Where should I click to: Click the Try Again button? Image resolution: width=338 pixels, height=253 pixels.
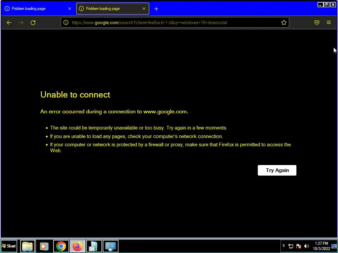(277, 170)
